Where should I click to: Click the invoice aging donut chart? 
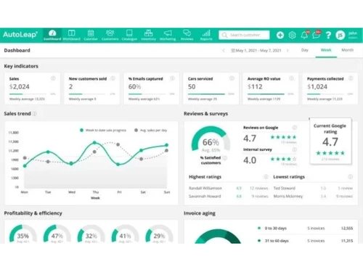(218, 236)
